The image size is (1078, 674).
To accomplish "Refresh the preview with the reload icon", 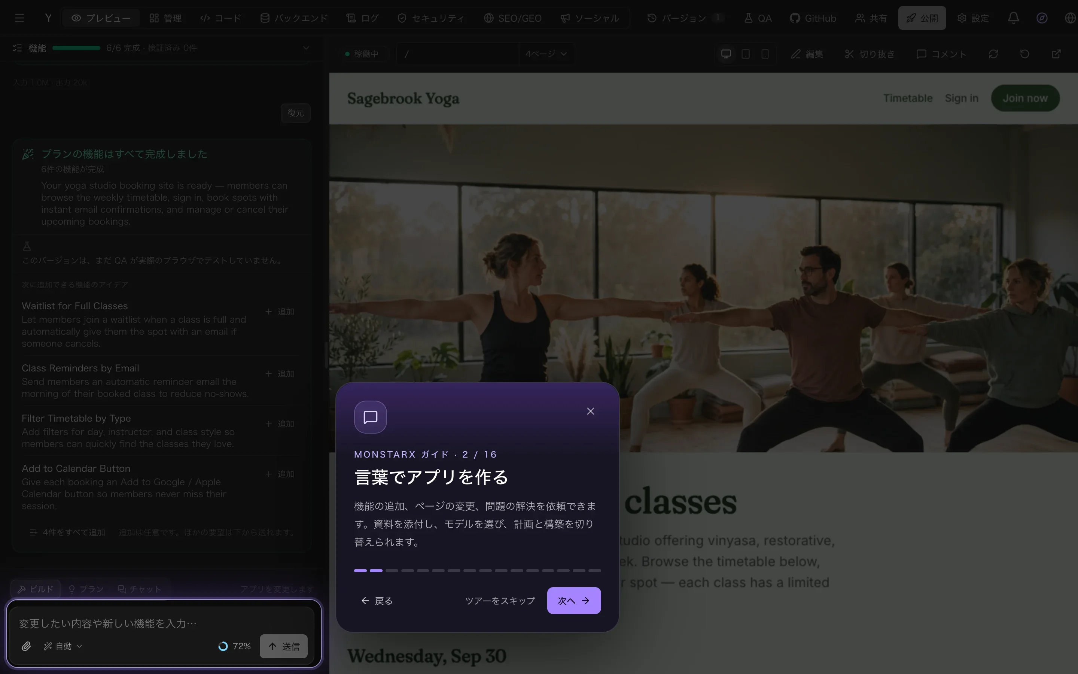I will tap(993, 54).
